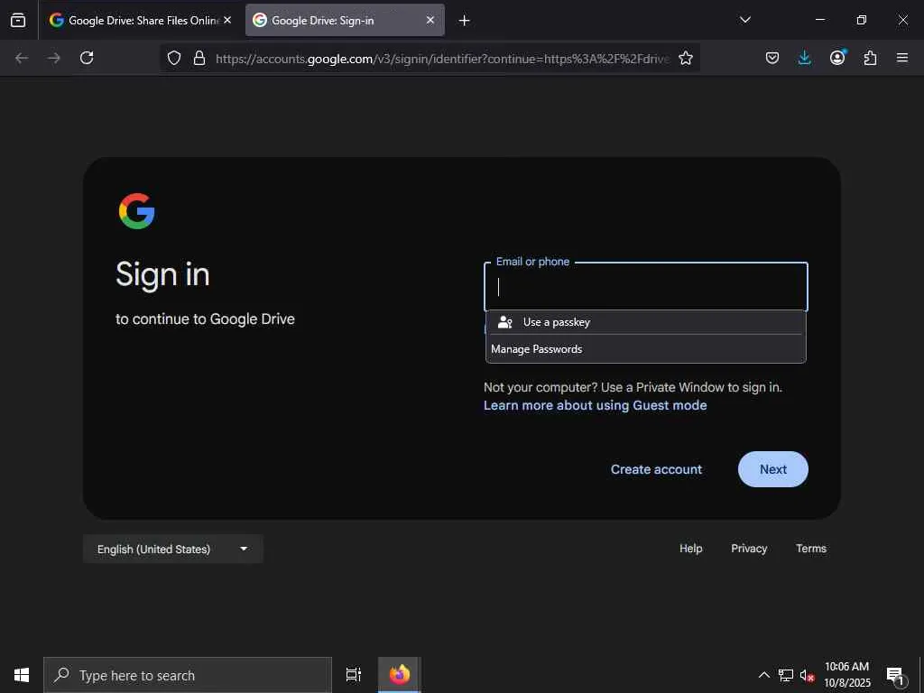Viewport: 924px width, 693px height.
Task: Open the tracking protection shield panel
Action: point(174,58)
